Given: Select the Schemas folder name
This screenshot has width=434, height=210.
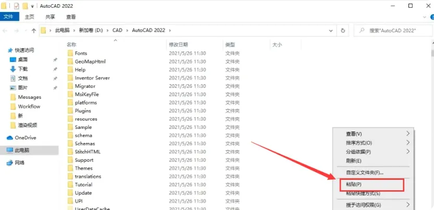Looking at the screenshot, I should click(85, 143).
